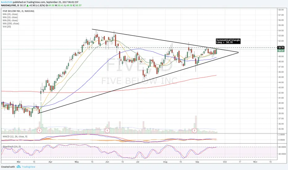Image resolution: width=288 pixels, height=170 pixels.
Task: Click the Aug date axis label
Action: [165, 162]
